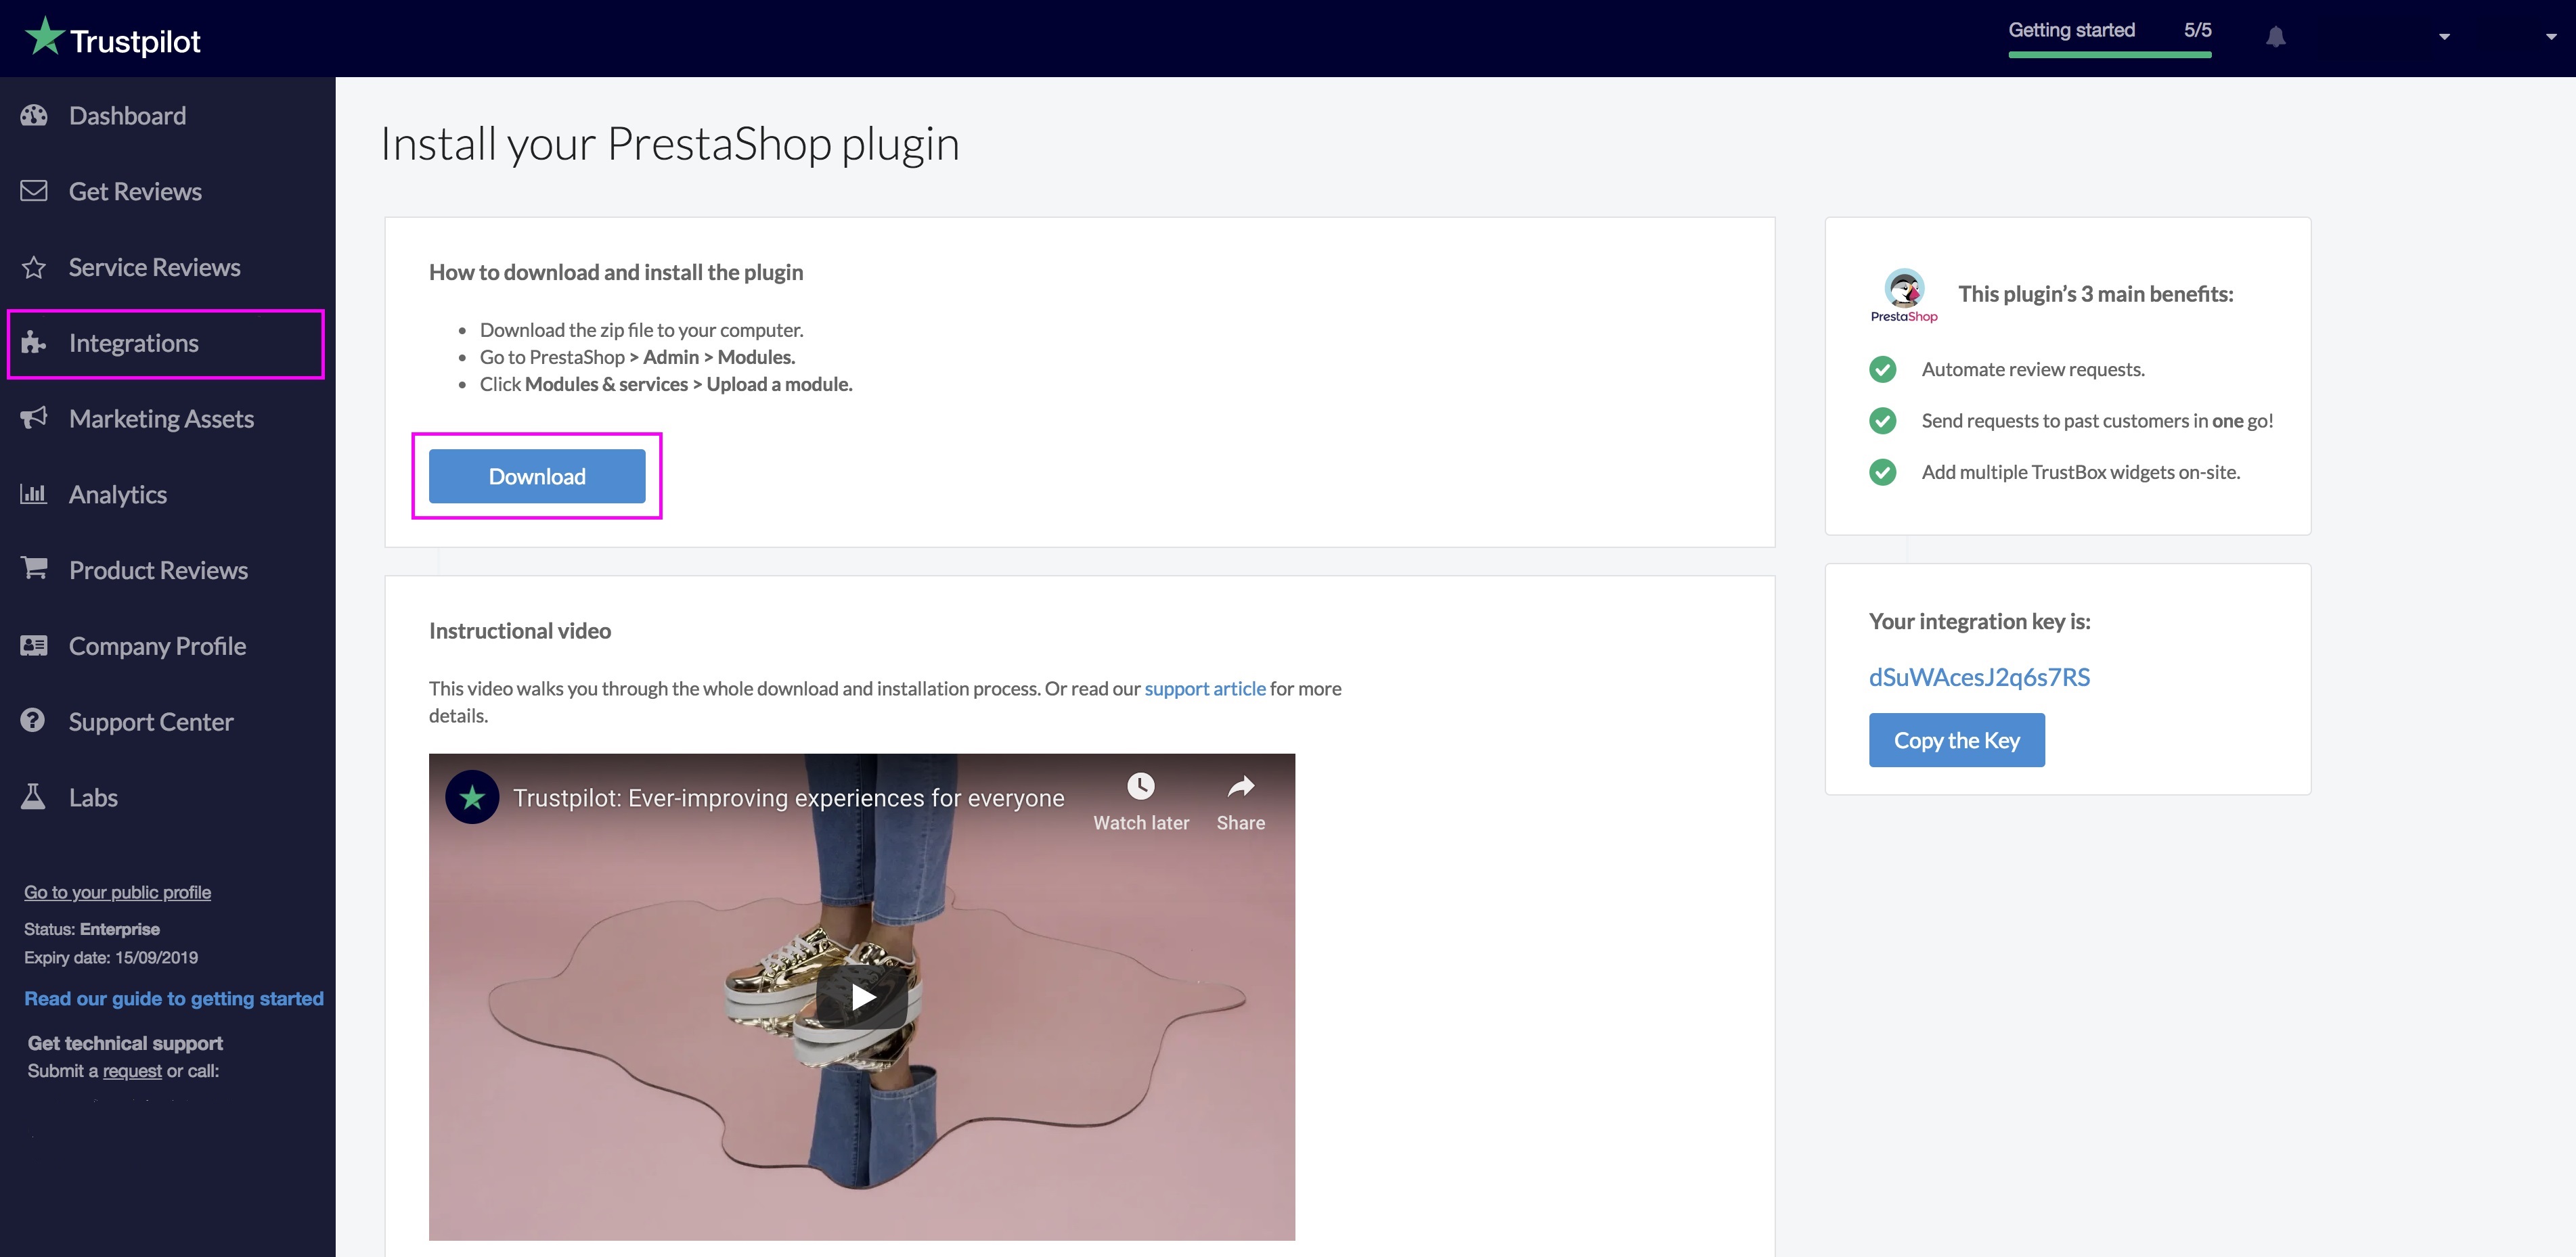This screenshot has width=2576, height=1257.
Task: Click the Automate review requests checkmark
Action: click(1883, 369)
